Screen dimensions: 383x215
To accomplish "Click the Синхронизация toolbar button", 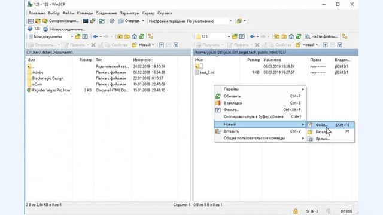I will coord(60,21).
